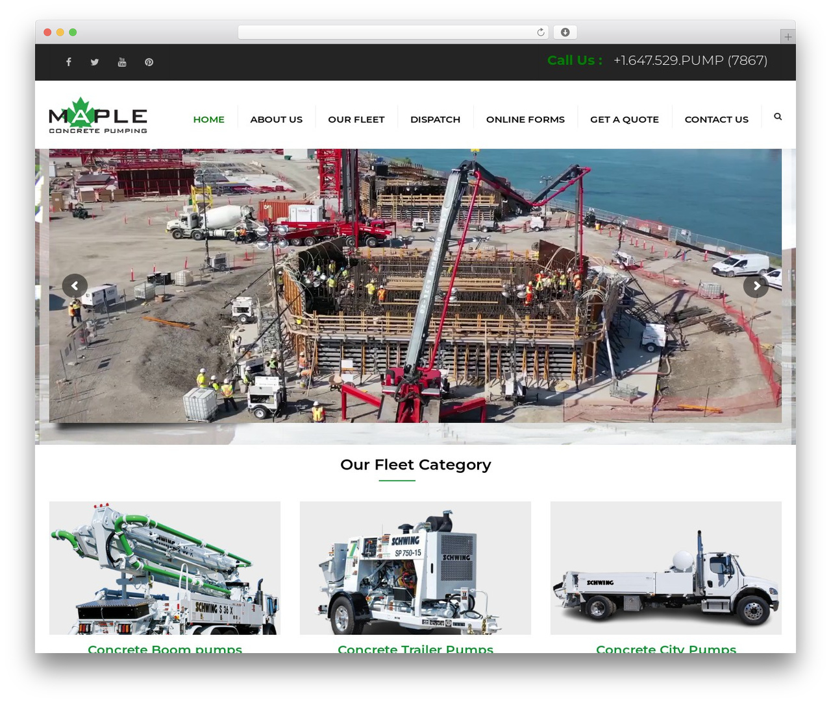Image resolution: width=831 pixels, height=703 pixels.
Task: Open Get A Quote page
Action: pyautogui.click(x=625, y=119)
